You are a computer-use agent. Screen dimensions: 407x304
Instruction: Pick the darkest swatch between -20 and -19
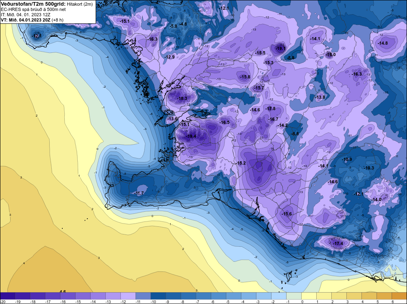pyautogui.click(x=7, y=296)
